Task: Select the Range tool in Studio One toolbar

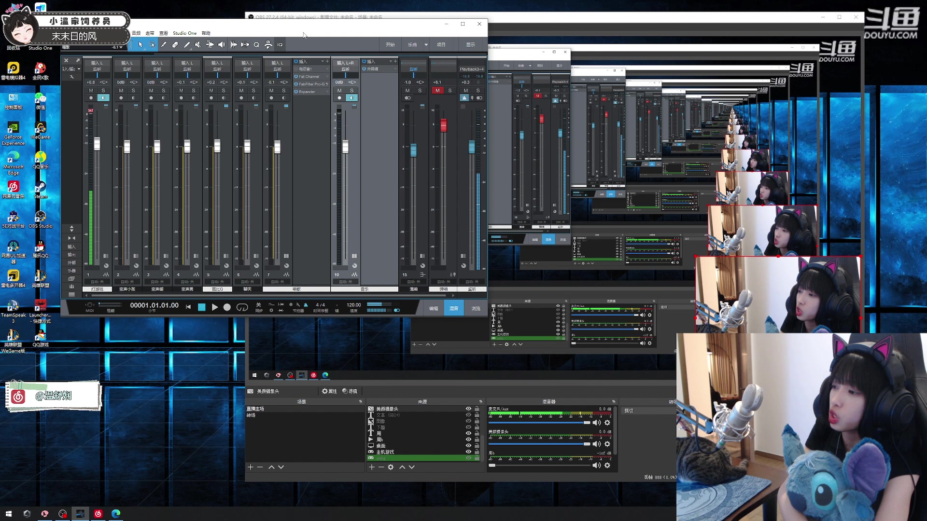Action: tap(153, 45)
